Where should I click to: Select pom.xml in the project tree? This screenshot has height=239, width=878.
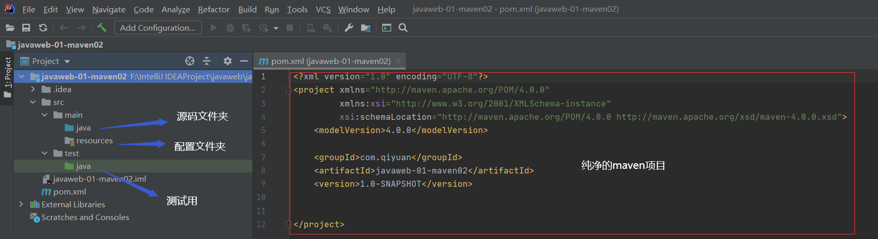(69, 191)
